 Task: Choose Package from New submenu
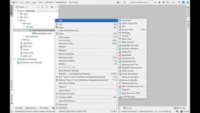(x=132, y=33)
